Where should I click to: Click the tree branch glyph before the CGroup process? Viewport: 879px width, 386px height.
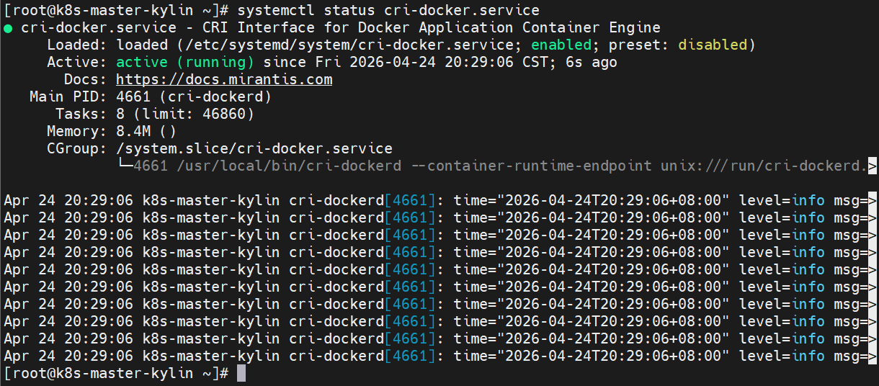coord(125,166)
